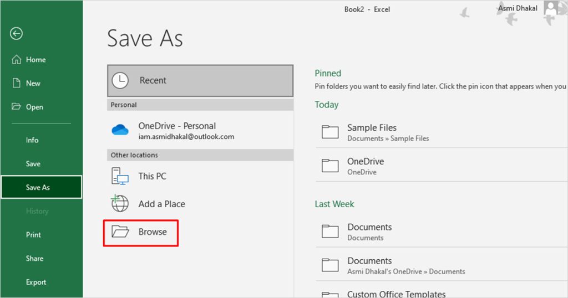568x298 pixels.
Task: Click the This PC computer icon
Action: (x=120, y=176)
